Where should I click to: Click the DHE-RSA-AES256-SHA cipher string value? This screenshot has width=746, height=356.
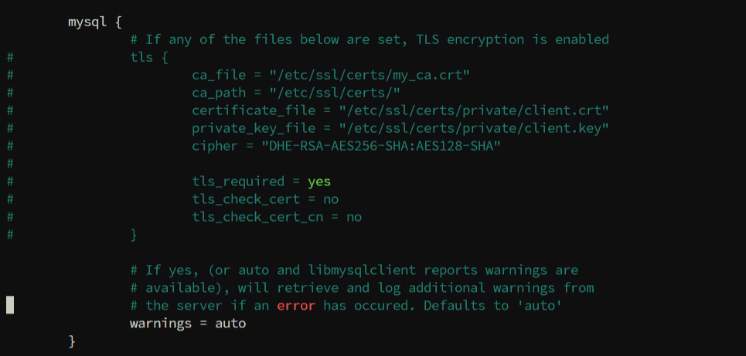tap(381, 146)
